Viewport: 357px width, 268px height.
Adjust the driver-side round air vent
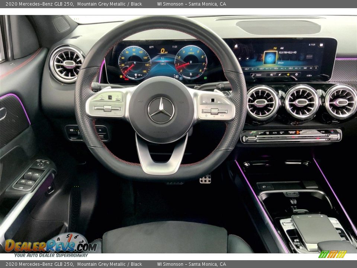(67, 64)
